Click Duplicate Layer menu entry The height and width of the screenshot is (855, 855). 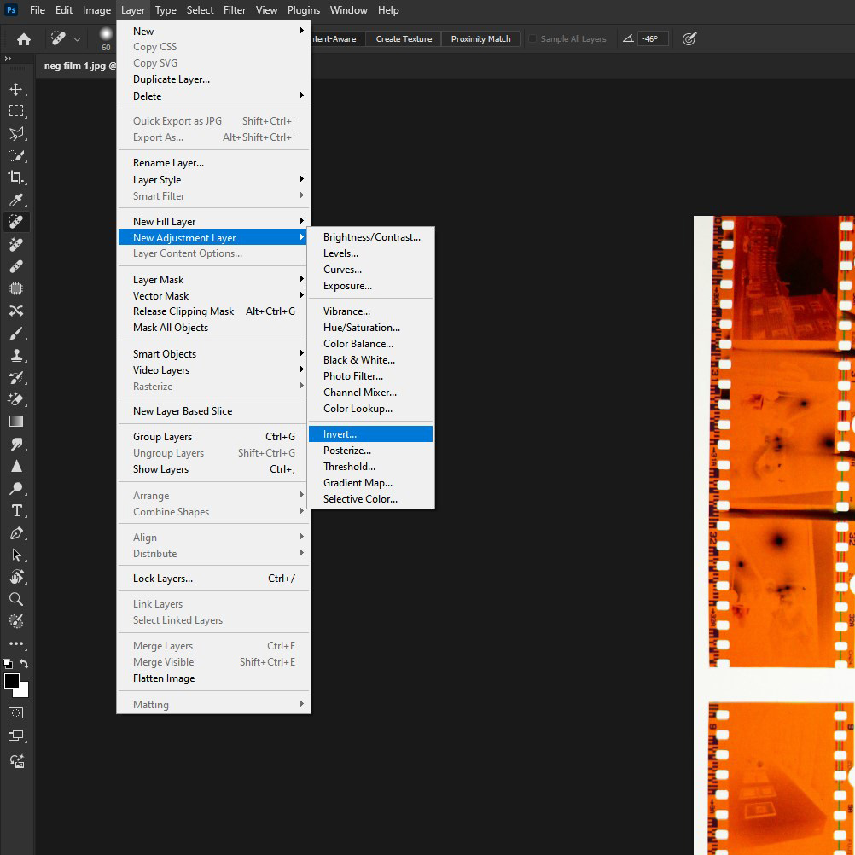tap(212, 79)
